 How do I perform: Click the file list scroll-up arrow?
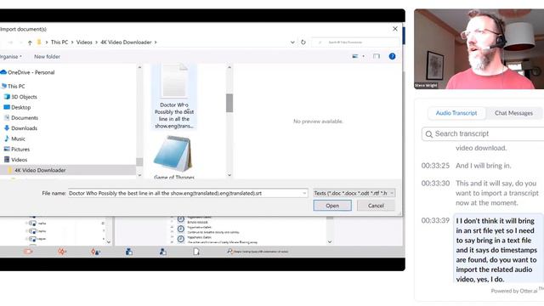[x=229, y=67]
